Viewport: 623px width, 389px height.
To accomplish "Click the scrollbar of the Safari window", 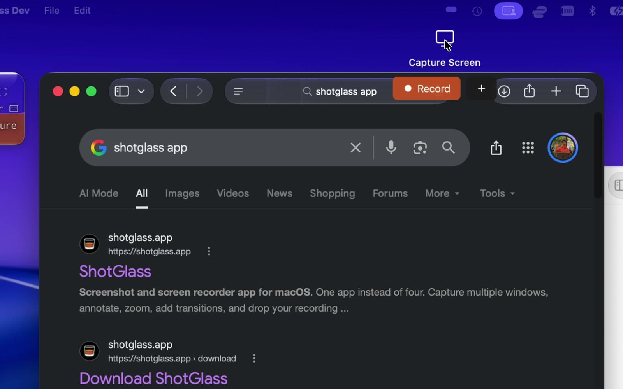I will (x=598, y=156).
